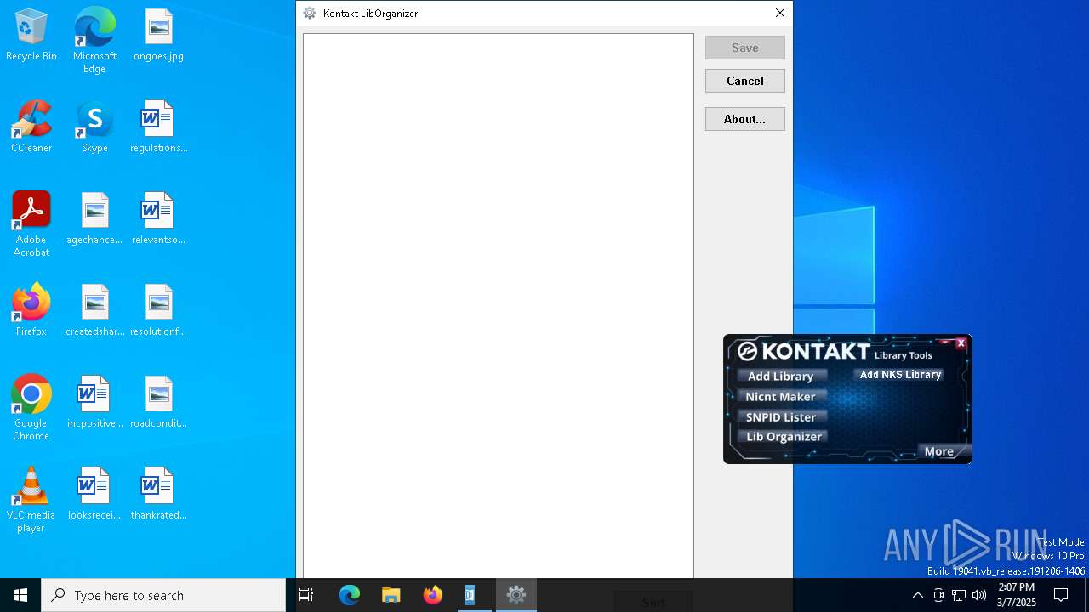This screenshot has height=612, width=1089.
Task: Select the resolutionf image file icon
Action: (158, 311)
